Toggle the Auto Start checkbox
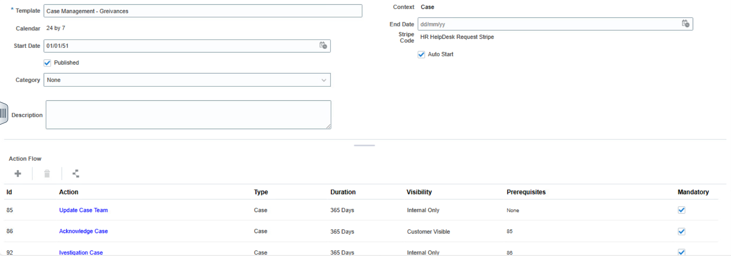Viewport: 731px width, 256px height. click(x=421, y=54)
